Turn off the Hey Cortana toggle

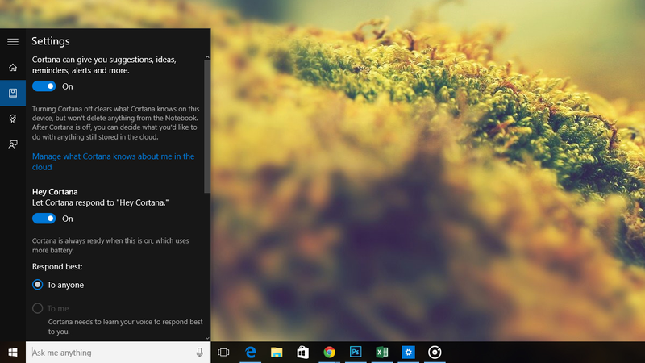pyautogui.click(x=44, y=219)
